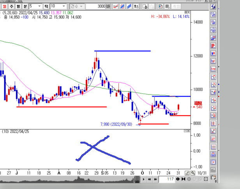Screen dimensions: 240x189
Task: Click the zoom in plus circle icon
Action: 189,179
